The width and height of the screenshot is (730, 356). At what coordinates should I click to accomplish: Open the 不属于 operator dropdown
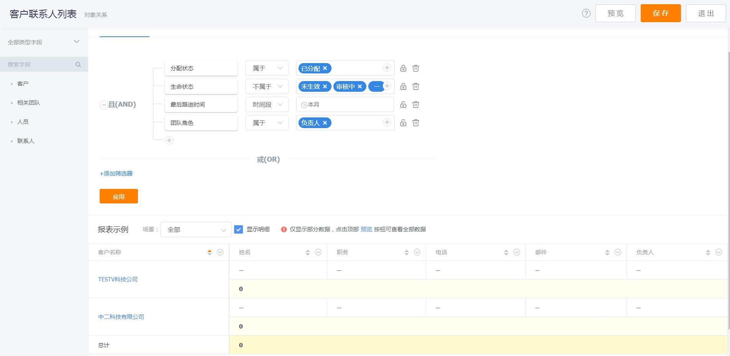[x=267, y=87]
